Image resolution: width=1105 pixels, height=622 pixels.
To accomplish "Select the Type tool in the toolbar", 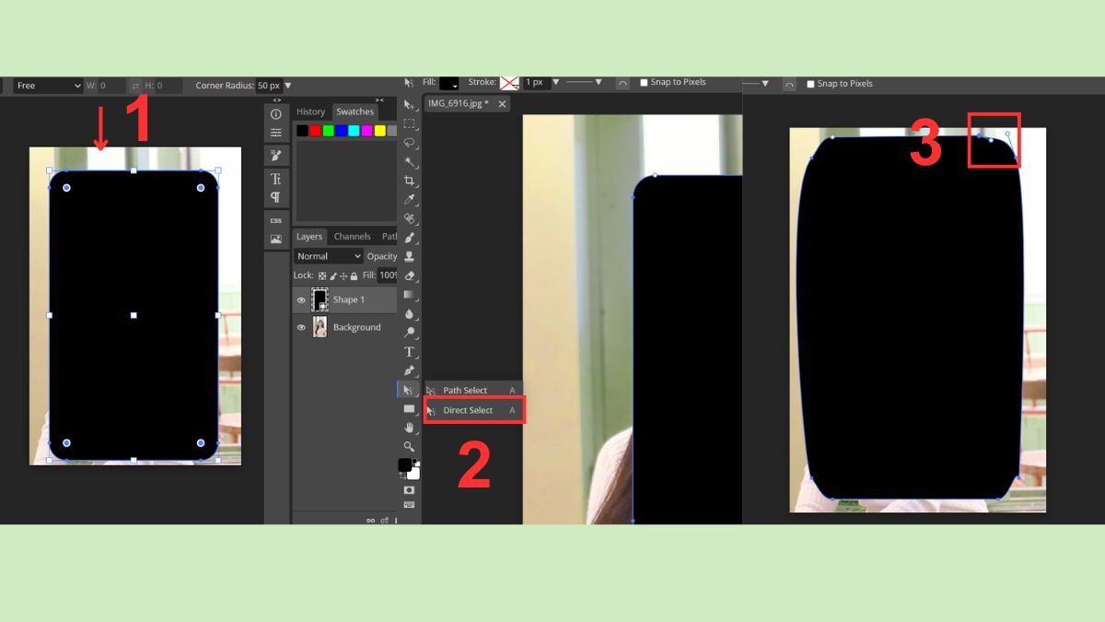I will pos(410,352).
